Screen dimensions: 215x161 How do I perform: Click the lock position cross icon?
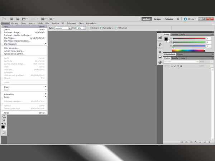[x=178, y=66]
